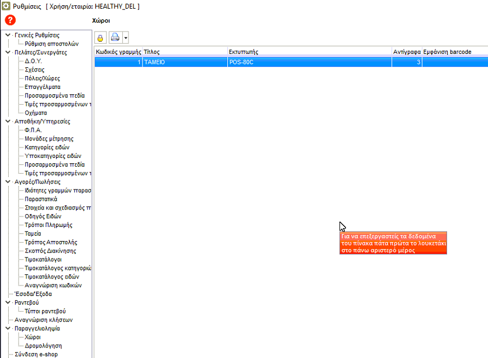
Task: Open Οδηγός Ειδών entry
Action: pyautogui.click(x=43, y=216)
